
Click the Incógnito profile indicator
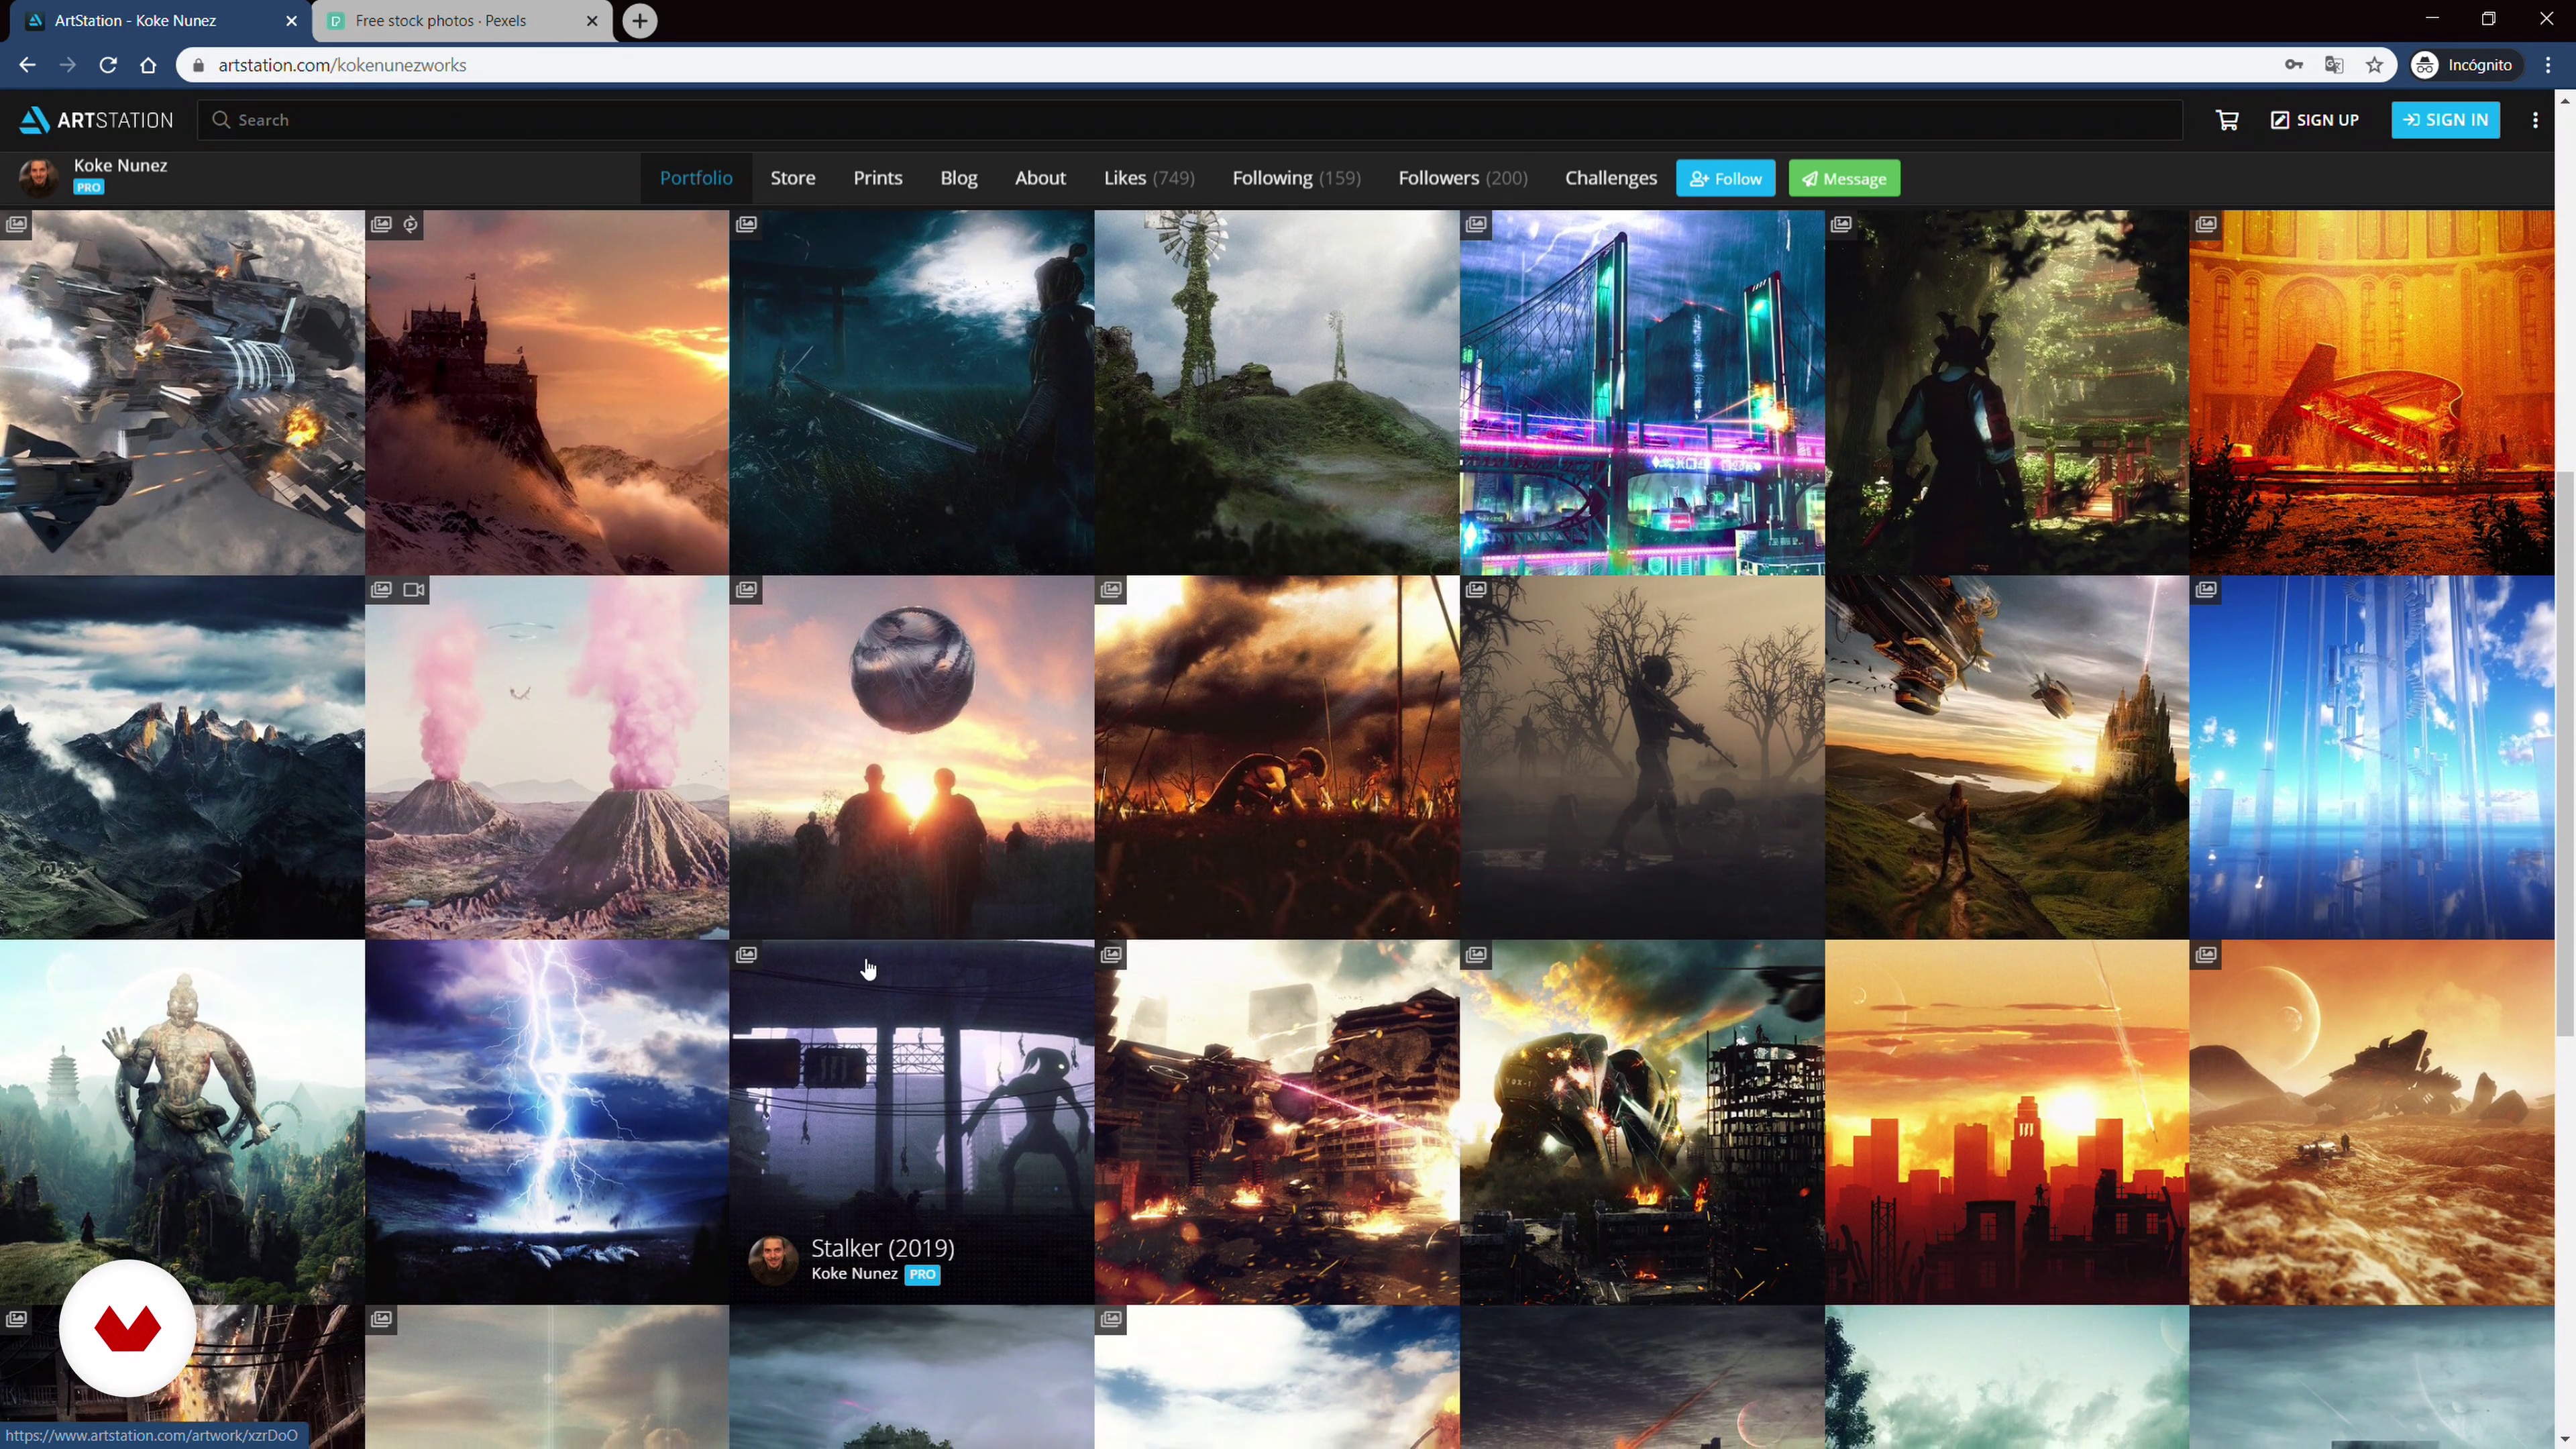(x=2465, y=65)
